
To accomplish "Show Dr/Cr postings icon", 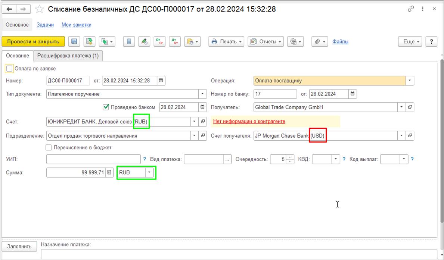I will click(x=160, y=41).
